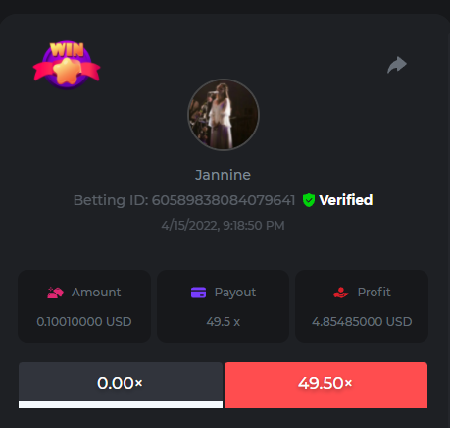Click the 49.5 x payout value

point(224,322)
